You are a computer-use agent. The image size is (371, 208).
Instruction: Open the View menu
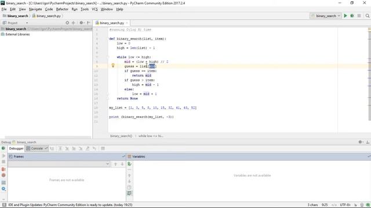click(x=22, y=9)
